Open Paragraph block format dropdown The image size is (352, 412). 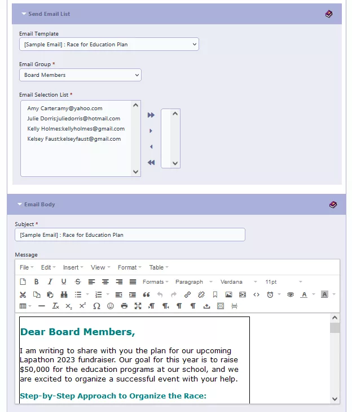(x=194, y=281)
